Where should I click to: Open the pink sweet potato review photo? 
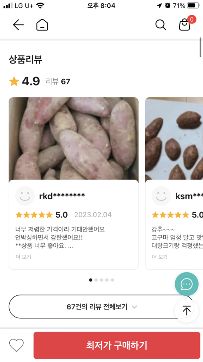click(x=74, y=139)
